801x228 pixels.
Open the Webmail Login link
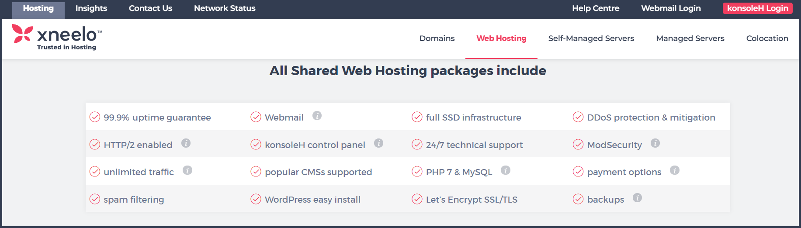pyautogui.click(x=671, y=8)
